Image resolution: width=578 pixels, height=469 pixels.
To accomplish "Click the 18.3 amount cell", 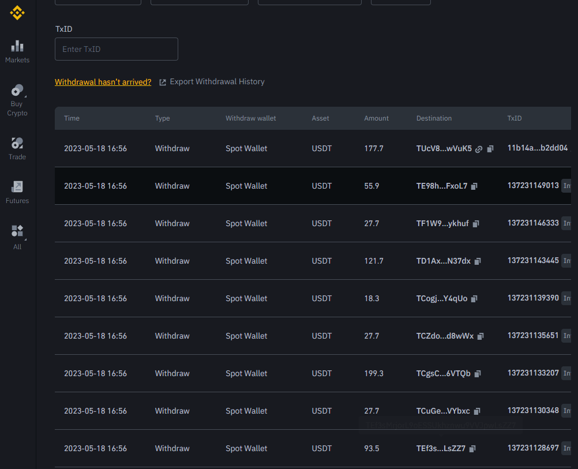I will tap(371, 299).
